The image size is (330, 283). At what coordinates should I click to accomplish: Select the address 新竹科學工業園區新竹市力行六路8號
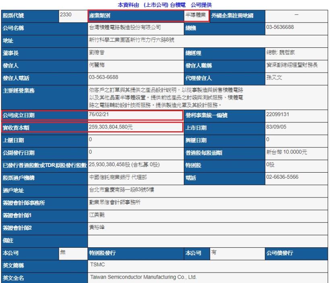[x=132, y=40]
